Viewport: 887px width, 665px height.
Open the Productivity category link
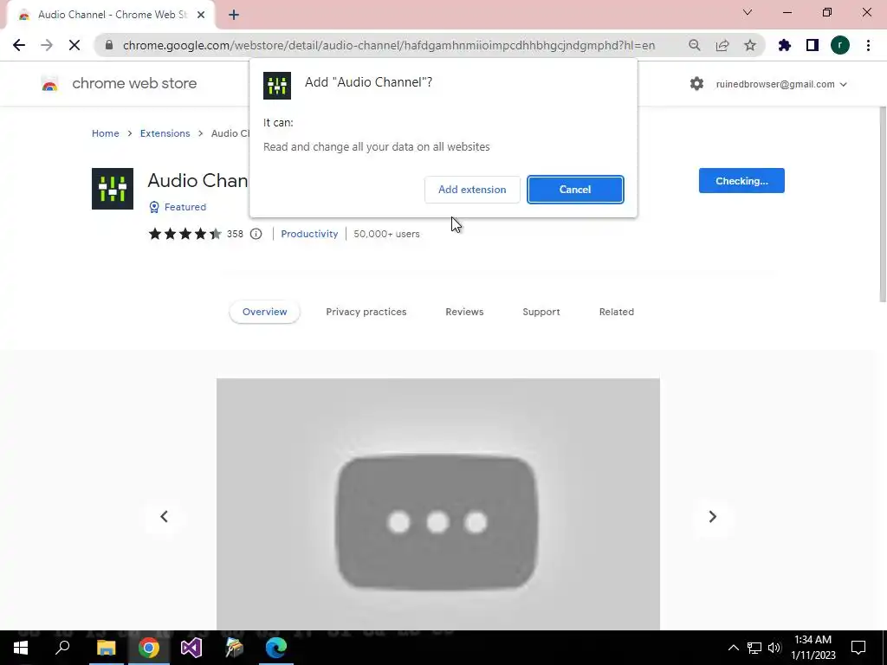pos(309,234)
